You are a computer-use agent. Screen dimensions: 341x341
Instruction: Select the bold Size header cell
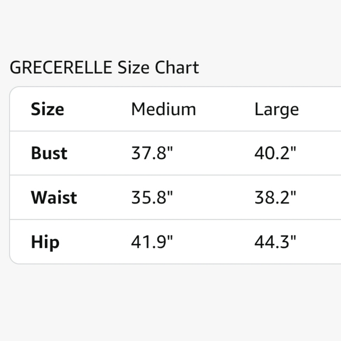pos(47,109)
